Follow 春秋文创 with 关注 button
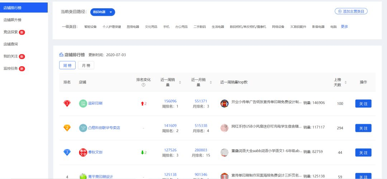Screen dimensions: 387x179 [363, 153]
